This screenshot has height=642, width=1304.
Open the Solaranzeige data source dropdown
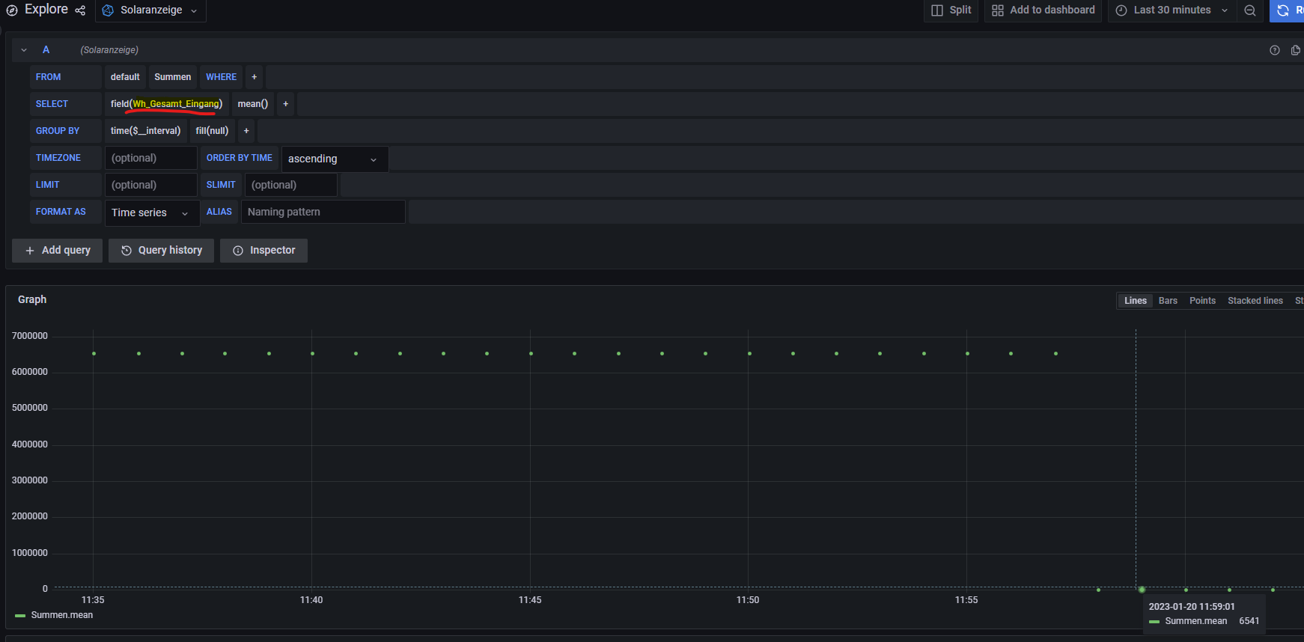[x=150, y=10]
